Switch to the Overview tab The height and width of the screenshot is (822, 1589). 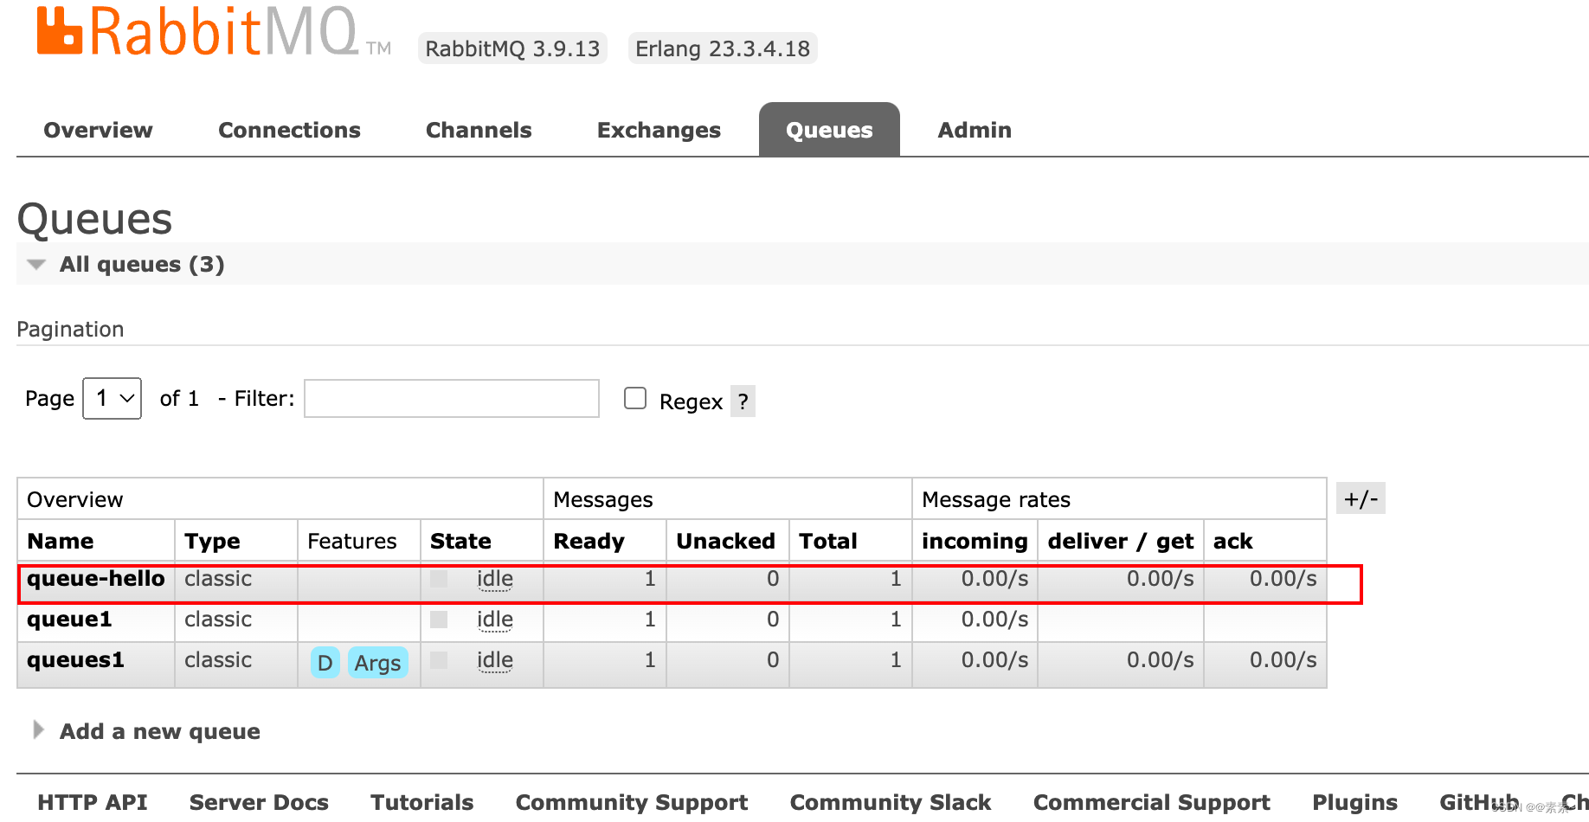98,130
